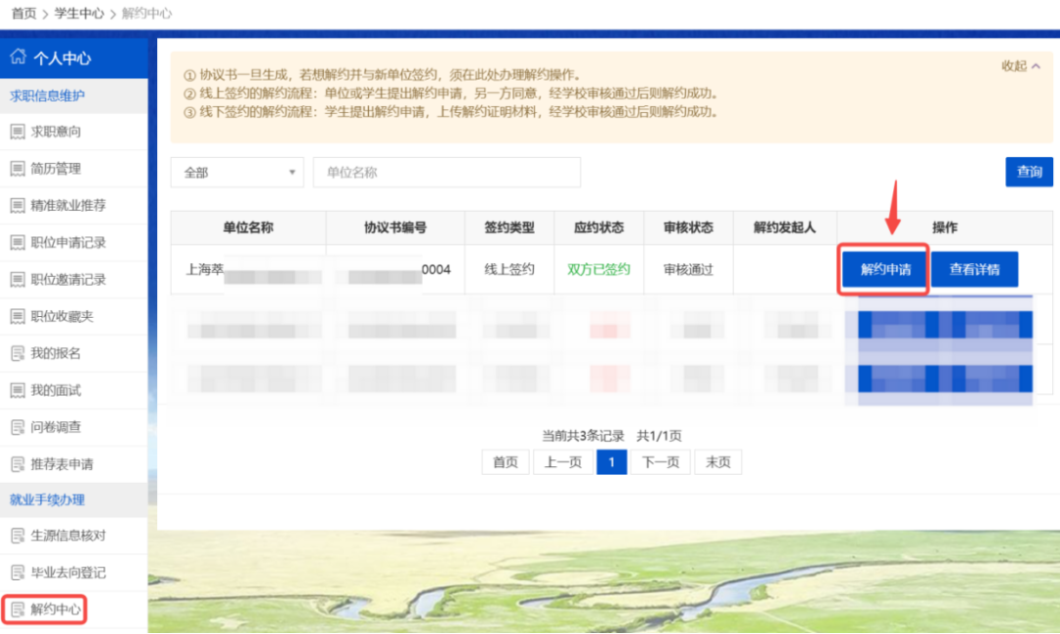This screenshot has width=1060, height=634.
Task: Open 我的面试 from the sidebar
Action: [54, 390]
